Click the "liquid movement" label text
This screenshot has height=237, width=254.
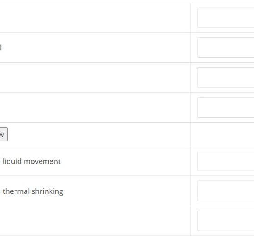pos(32,161)
